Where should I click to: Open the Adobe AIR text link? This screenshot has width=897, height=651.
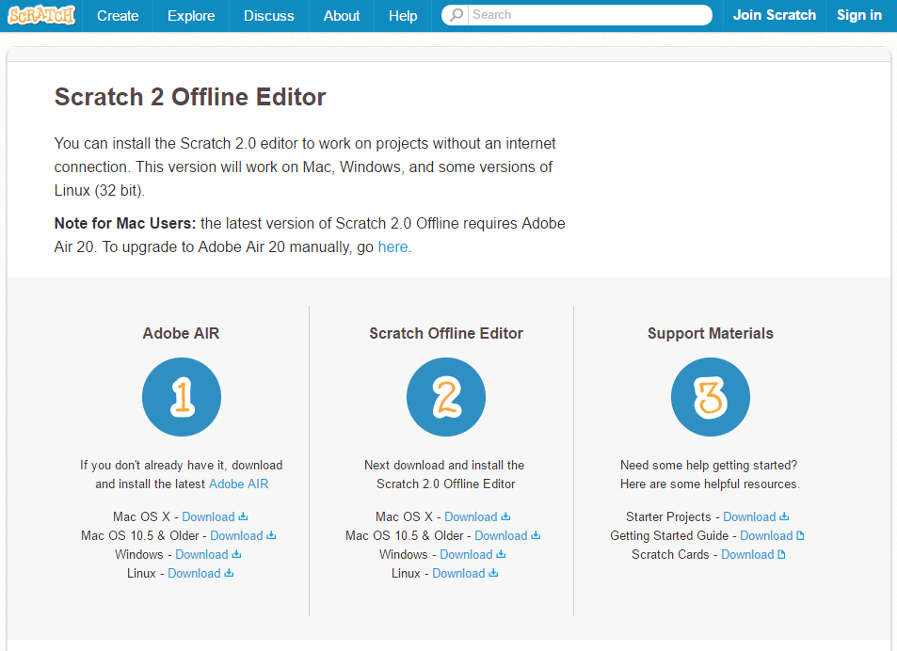click(x=238, y=484)
